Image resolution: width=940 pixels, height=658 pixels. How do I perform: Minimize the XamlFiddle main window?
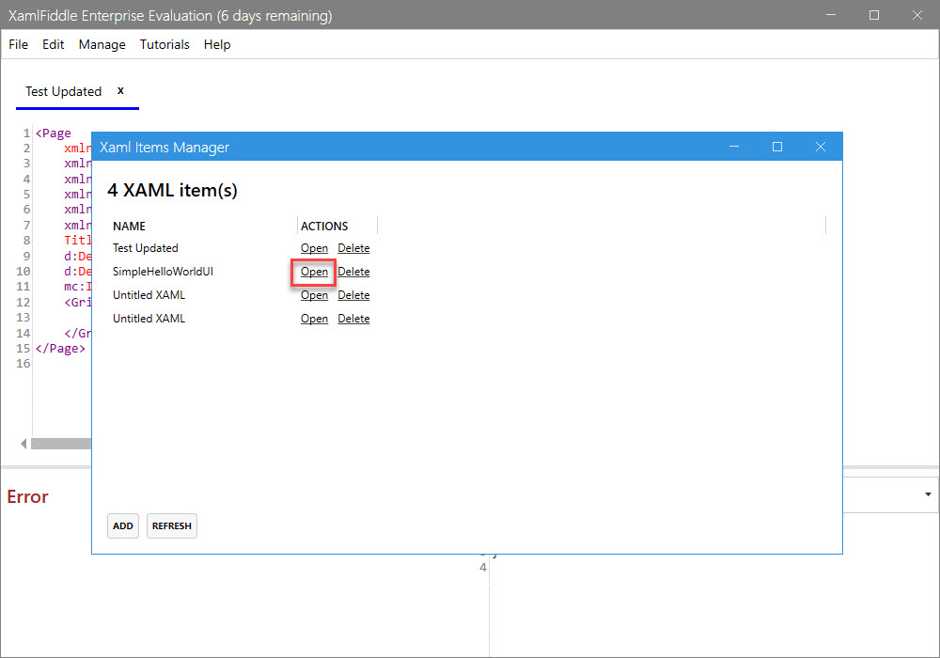click(x=831, y=15)
